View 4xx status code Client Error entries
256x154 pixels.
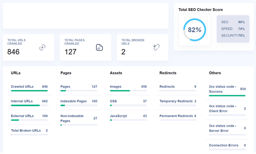[223, 108]
